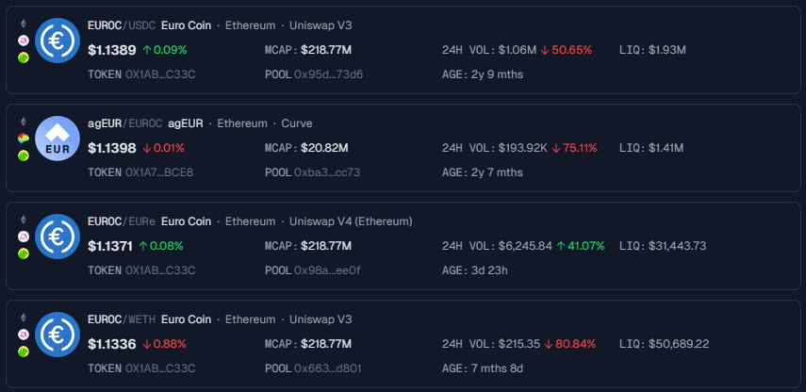Click the pink Uniswap icon in the EUROC/EURe row
This screenshot has height=392, width=806.
[x=24, y=237]
